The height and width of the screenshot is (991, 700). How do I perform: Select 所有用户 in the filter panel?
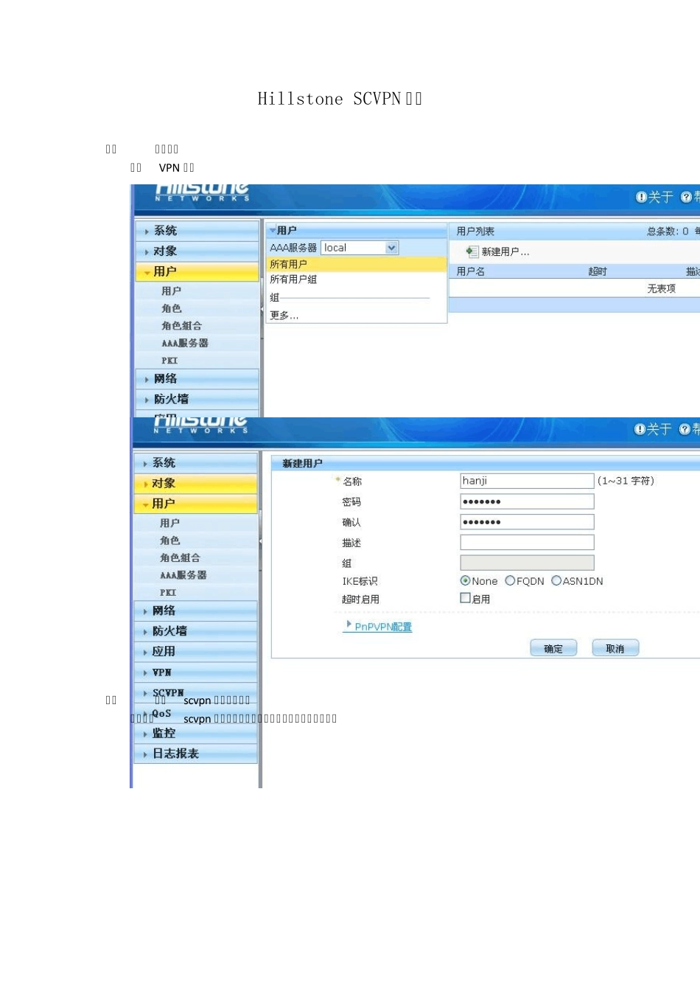[357, 264]
